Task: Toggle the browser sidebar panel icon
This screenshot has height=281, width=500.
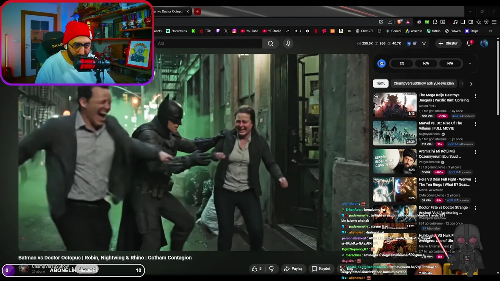Action: 463,22
